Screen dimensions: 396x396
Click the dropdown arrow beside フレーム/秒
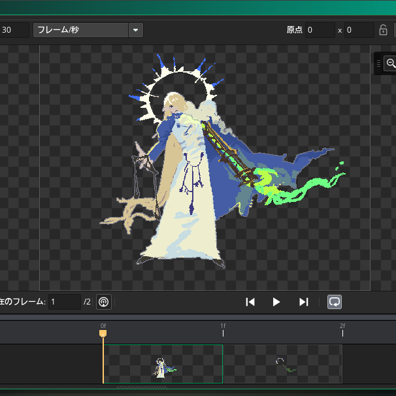[135, 30]
